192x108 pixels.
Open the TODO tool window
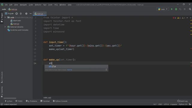coord(19,101)
